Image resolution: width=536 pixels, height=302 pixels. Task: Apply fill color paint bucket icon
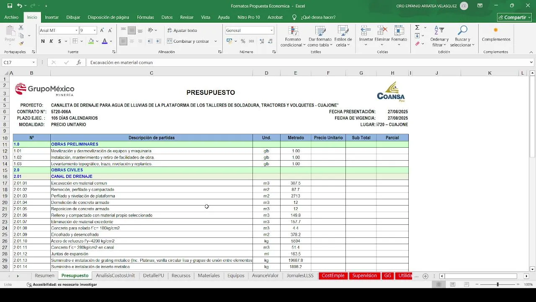[91, 41]
